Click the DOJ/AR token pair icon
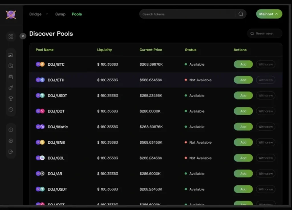The image size is (292, 210). pos(40,174)
